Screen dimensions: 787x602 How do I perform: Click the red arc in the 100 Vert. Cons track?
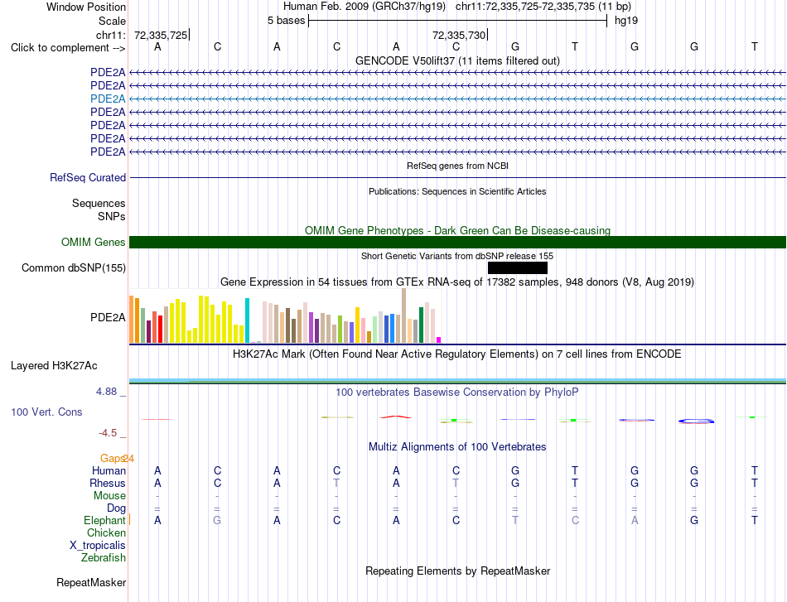(396, 417)
